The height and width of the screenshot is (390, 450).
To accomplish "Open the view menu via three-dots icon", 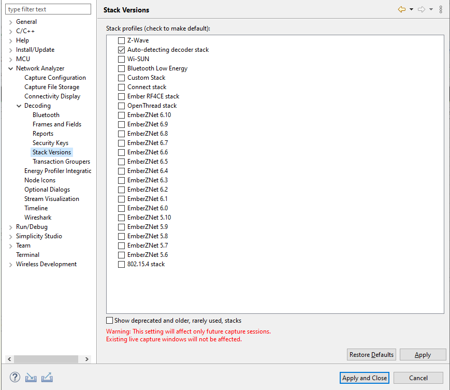I will click(x=441, y=9).
